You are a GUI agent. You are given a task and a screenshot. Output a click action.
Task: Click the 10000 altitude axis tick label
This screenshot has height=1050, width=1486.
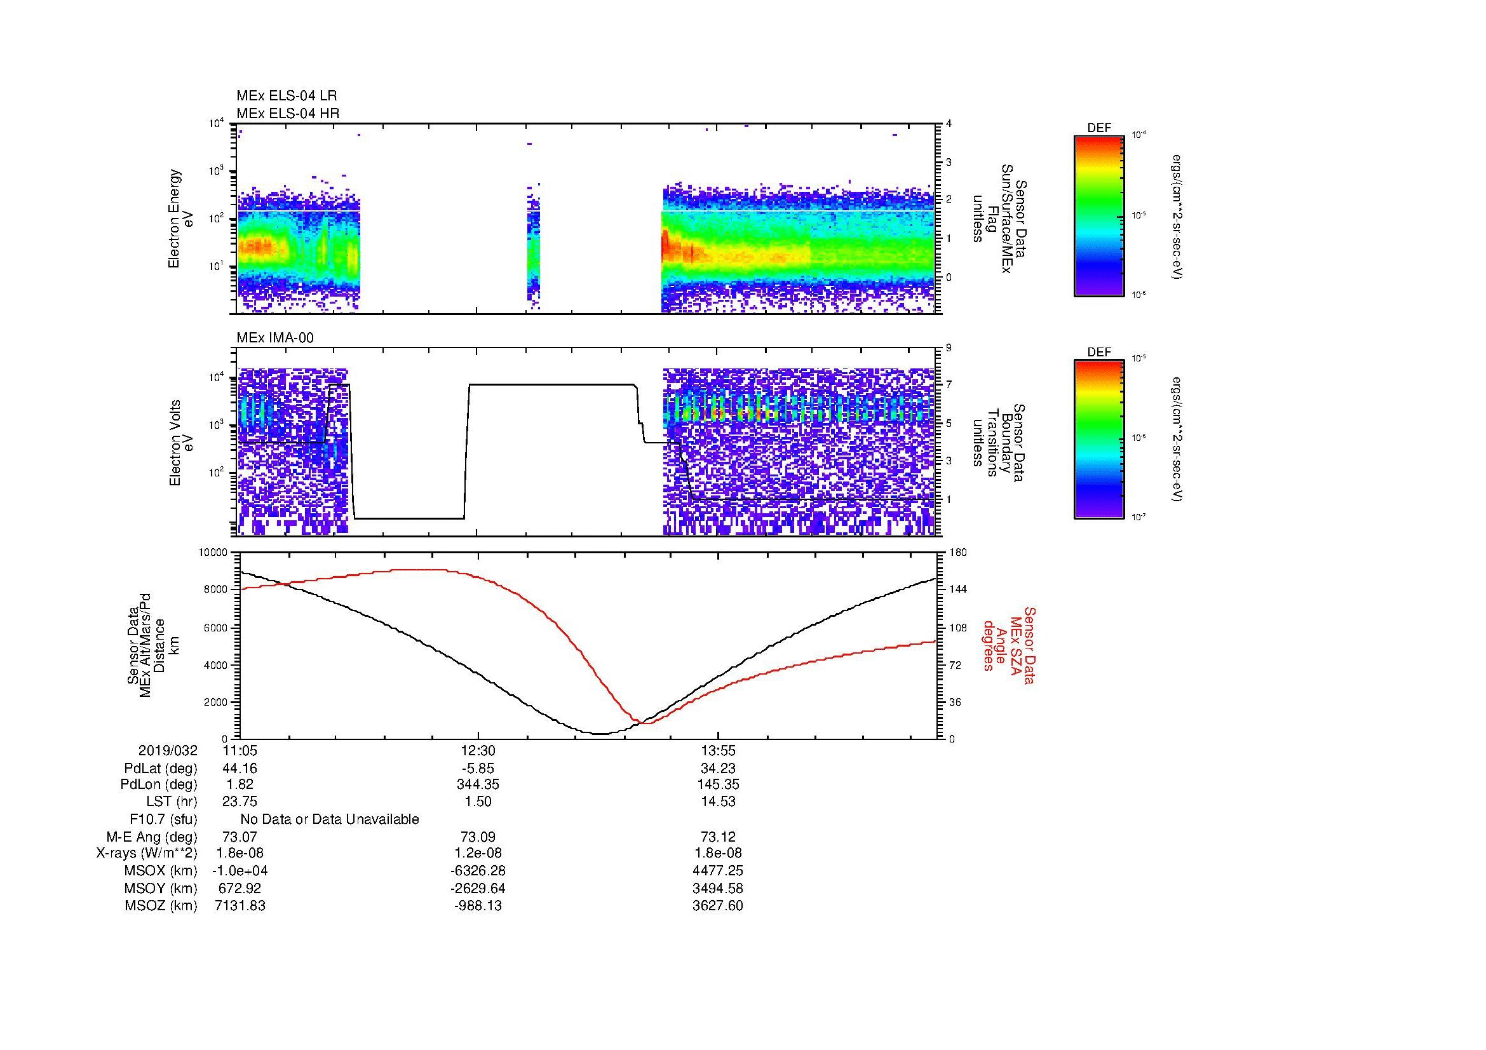[213, 553]
